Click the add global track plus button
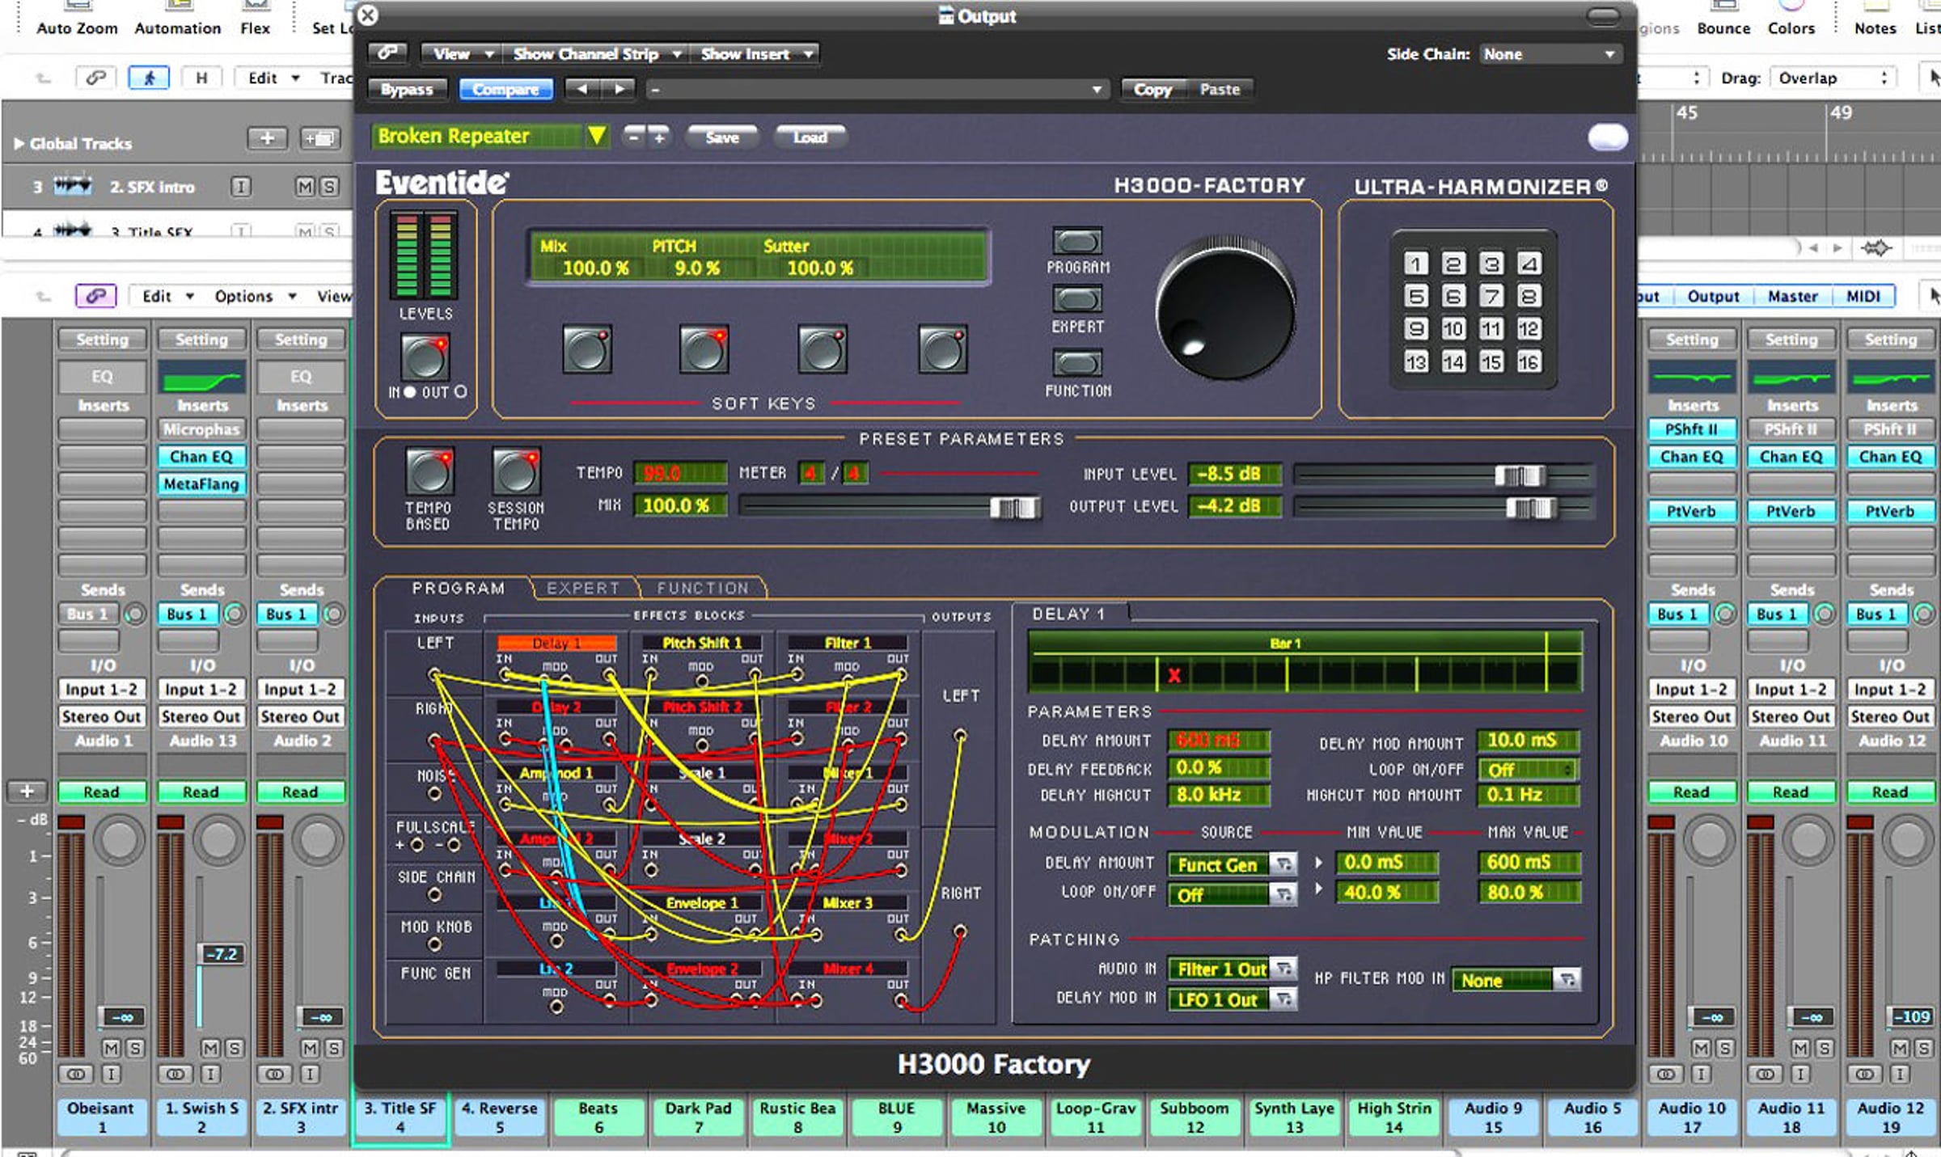The image size is (1941, 1157). point(267,139)
